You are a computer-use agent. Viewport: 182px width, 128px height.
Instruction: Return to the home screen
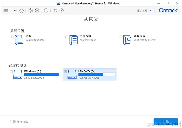click(x=22, y=11)
